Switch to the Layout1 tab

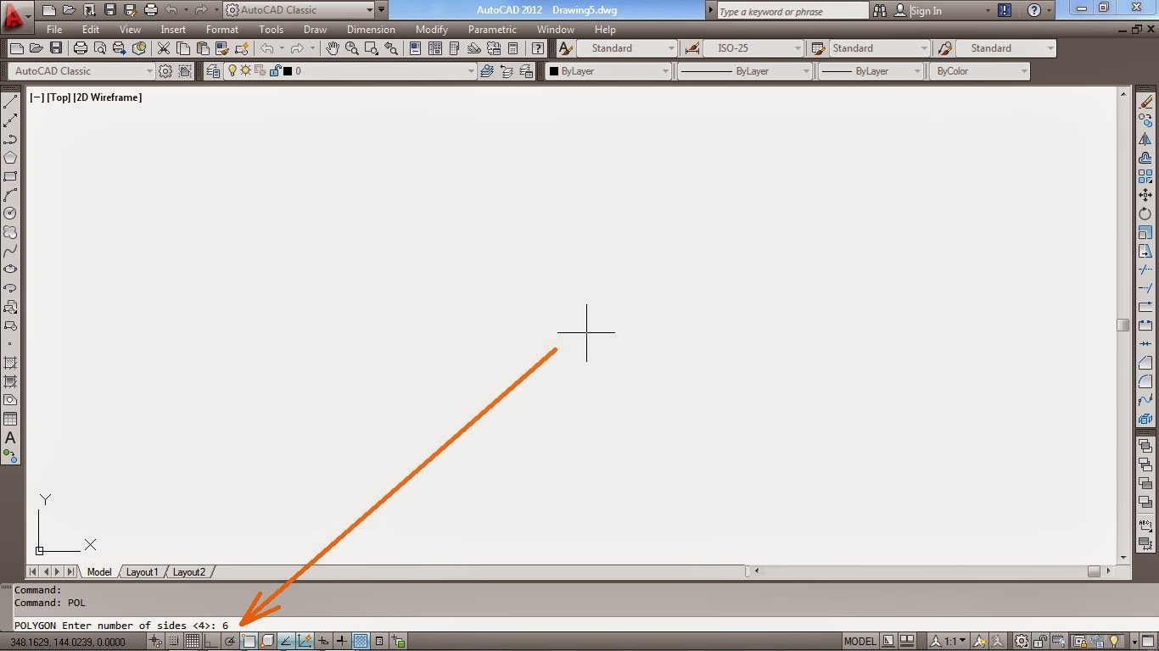pos(142,572)
